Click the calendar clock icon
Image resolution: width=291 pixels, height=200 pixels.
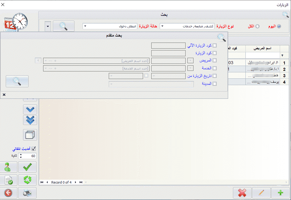(x=16, y=22)
